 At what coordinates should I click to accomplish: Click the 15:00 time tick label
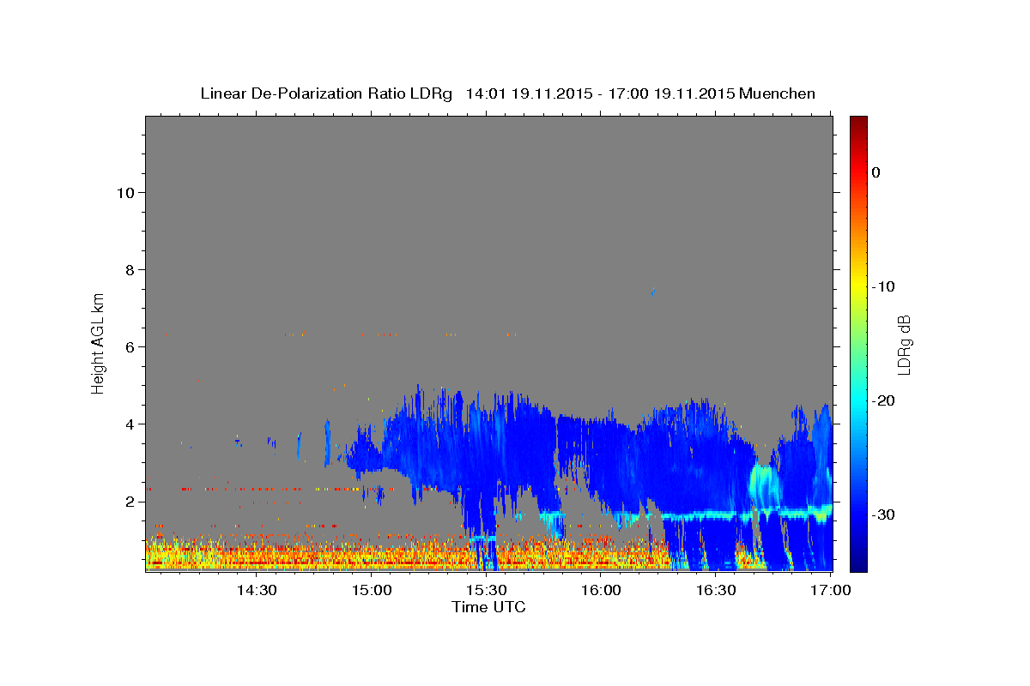[x=371, y=590]
